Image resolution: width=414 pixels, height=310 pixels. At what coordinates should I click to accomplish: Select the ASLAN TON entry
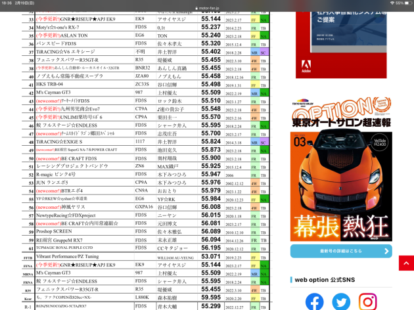coord(62,35)
